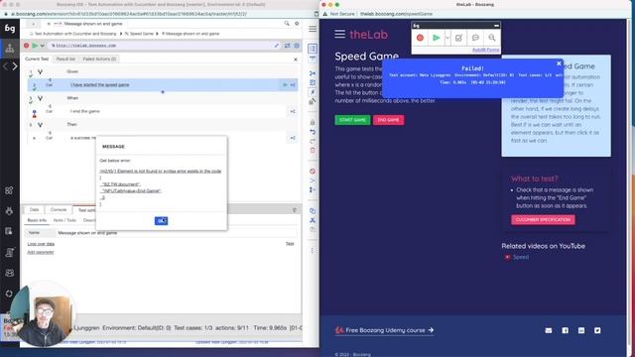Click the gear settings icon in the IDE URL bar
The image size is (635, 357).
(297, 46)
